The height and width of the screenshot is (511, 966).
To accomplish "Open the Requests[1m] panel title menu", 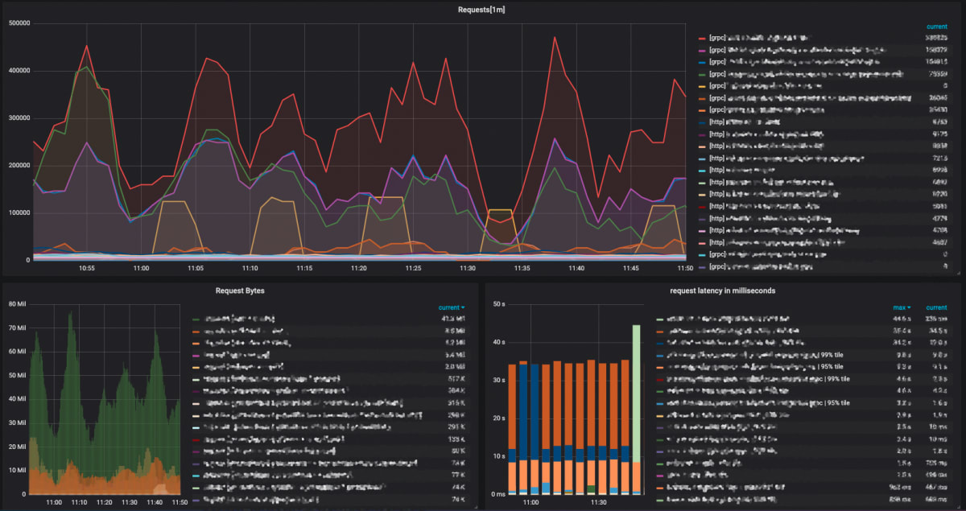I will tap(481, 10).
